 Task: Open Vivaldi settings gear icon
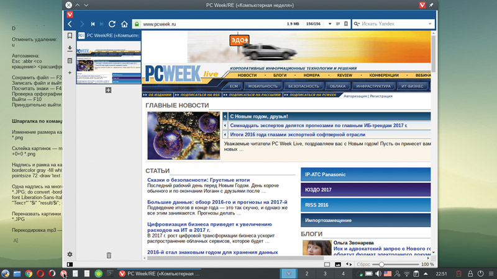coord(70,254)
